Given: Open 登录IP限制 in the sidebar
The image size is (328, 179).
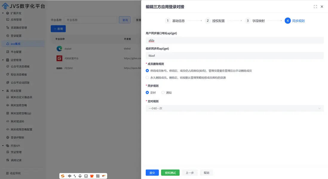Looking at the screenshot, I should coord(18,137).
